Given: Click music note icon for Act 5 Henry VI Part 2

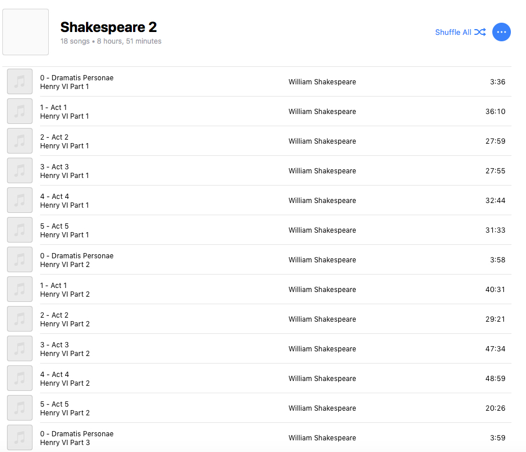Looking at the screenshot, I should point(20,408).
